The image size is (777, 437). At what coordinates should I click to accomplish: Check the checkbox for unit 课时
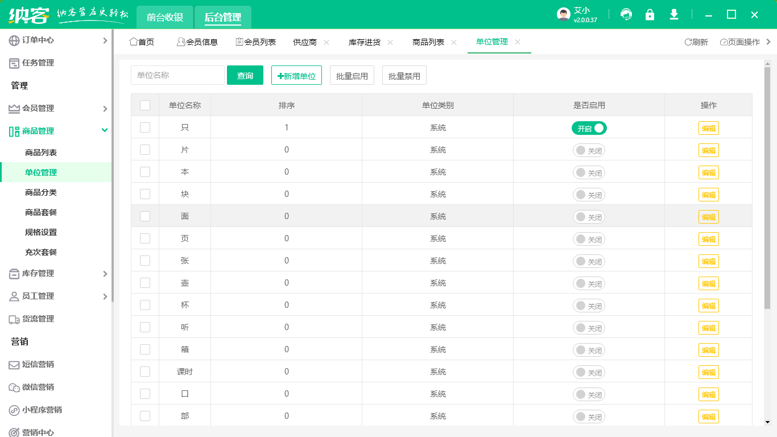point(145,372)
